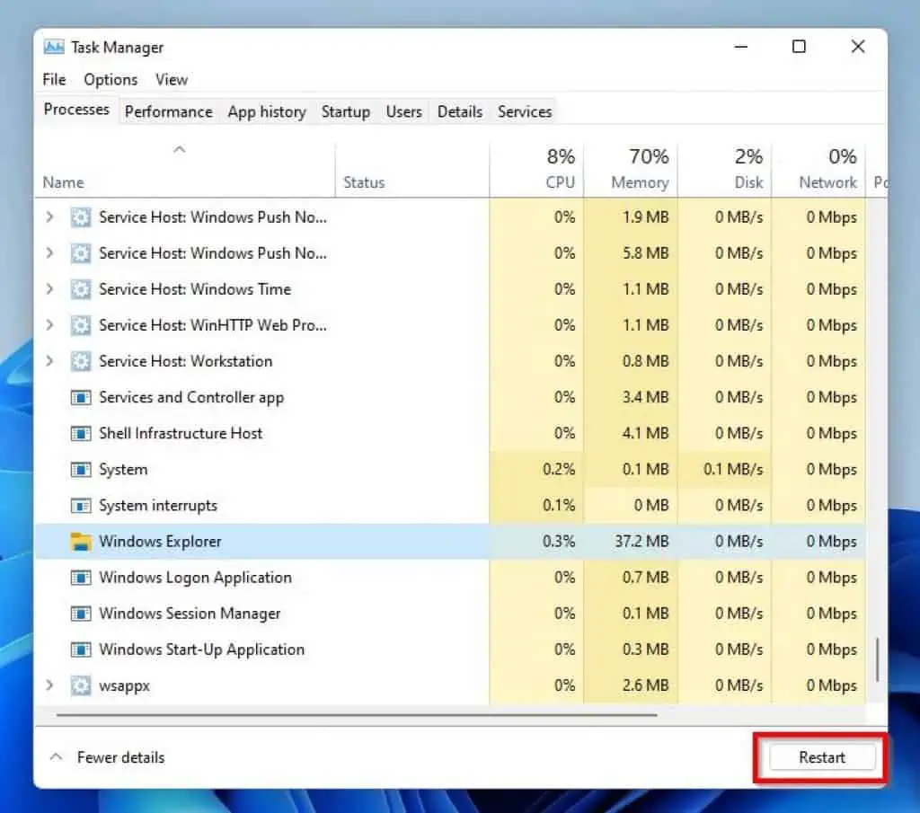Click the Windows Session Manager icon

click(x=80, y=614)
